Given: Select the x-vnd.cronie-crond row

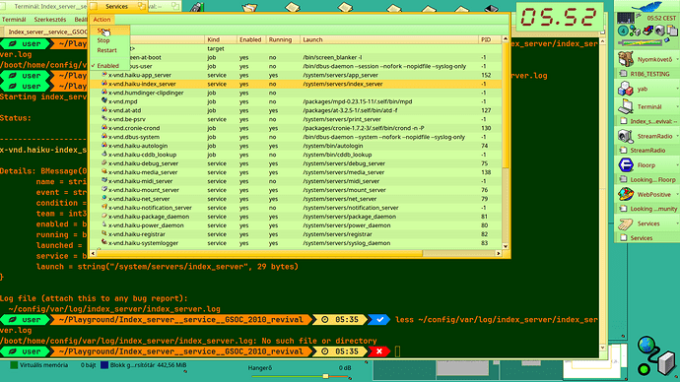Looking at the screenshot, I should (x=296, y=128).
